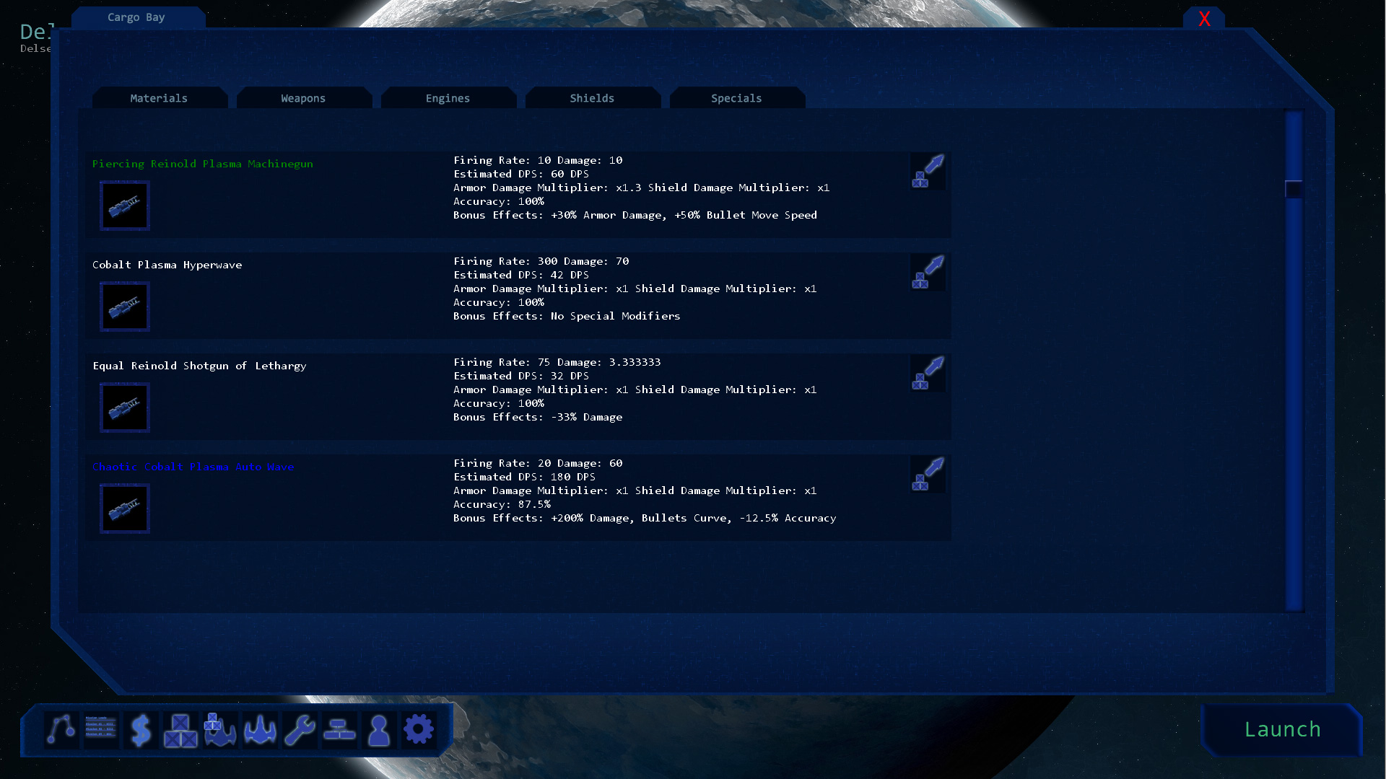Switch to the Weapons tab
The width and height of the screenshot is (1386, 779).
tap(304, 98)
